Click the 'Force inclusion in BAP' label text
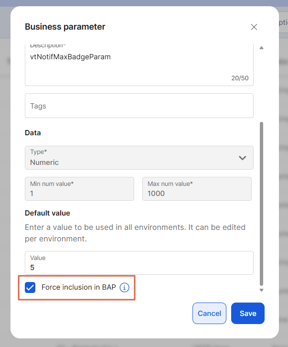Image resolution: width=288 pixels, height=347 pixels. (78, 287)
